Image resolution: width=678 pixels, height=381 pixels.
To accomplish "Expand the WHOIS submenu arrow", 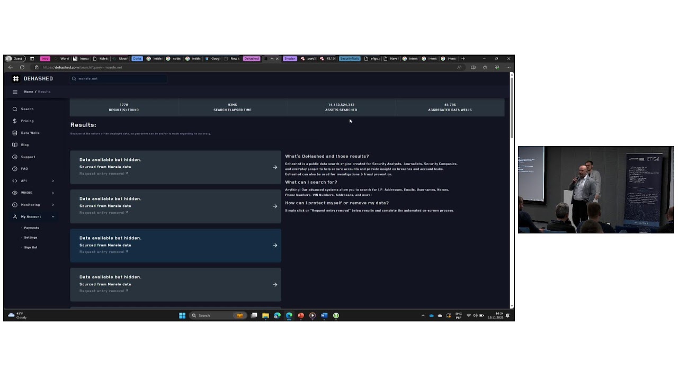I will 53,193.
